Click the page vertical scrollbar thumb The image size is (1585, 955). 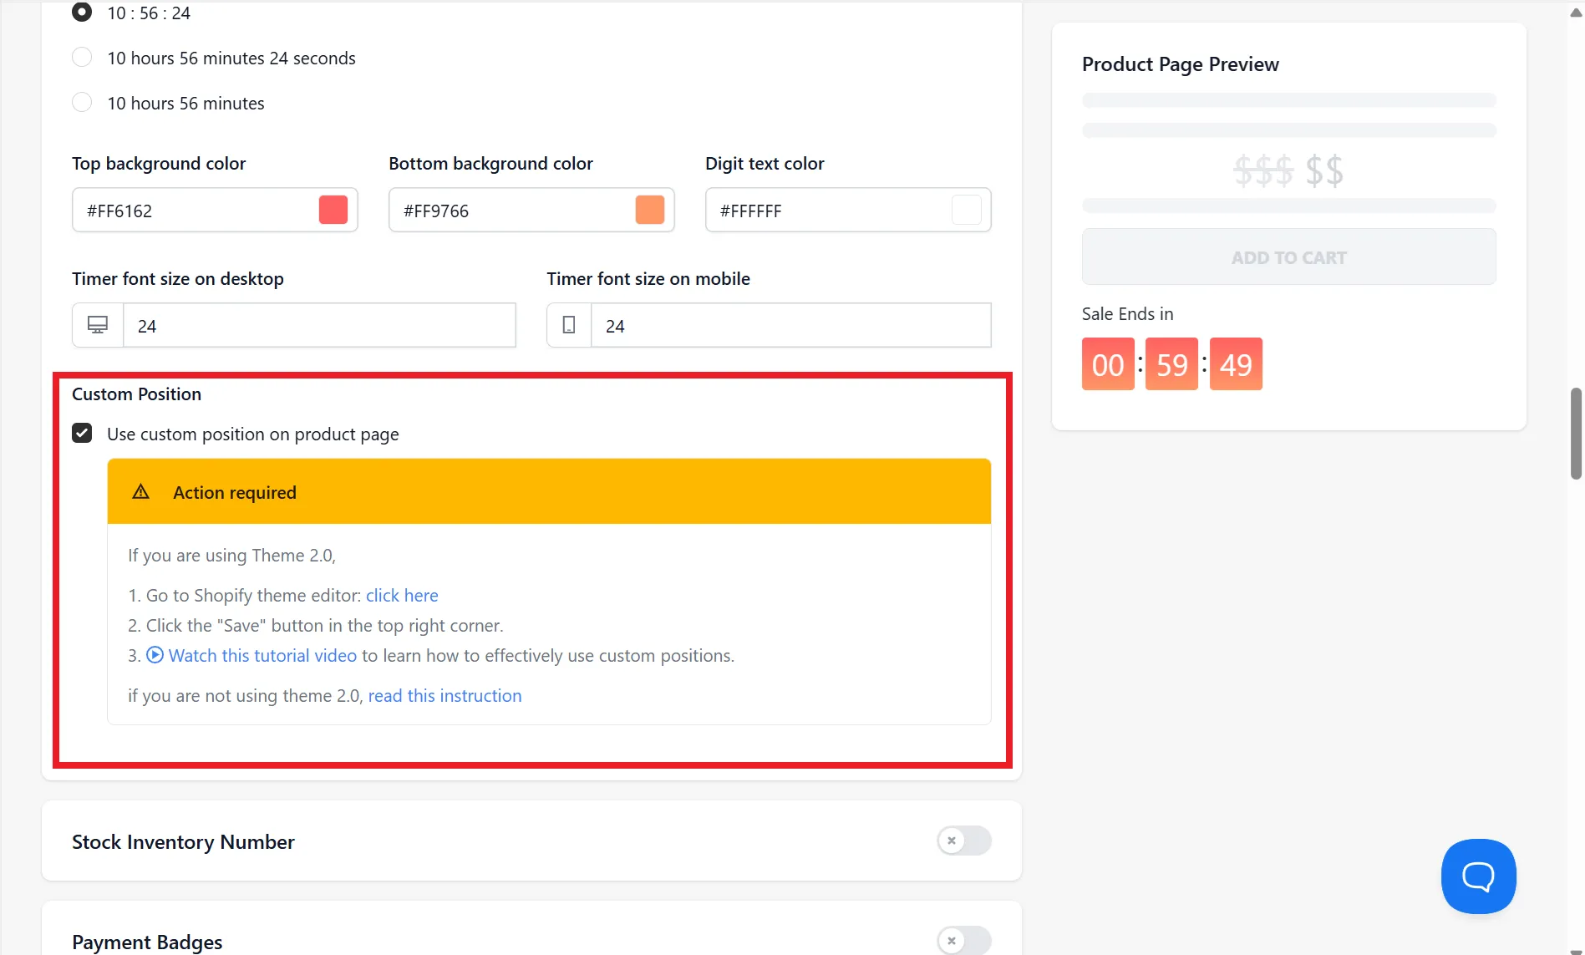[x=1576, y=433]
